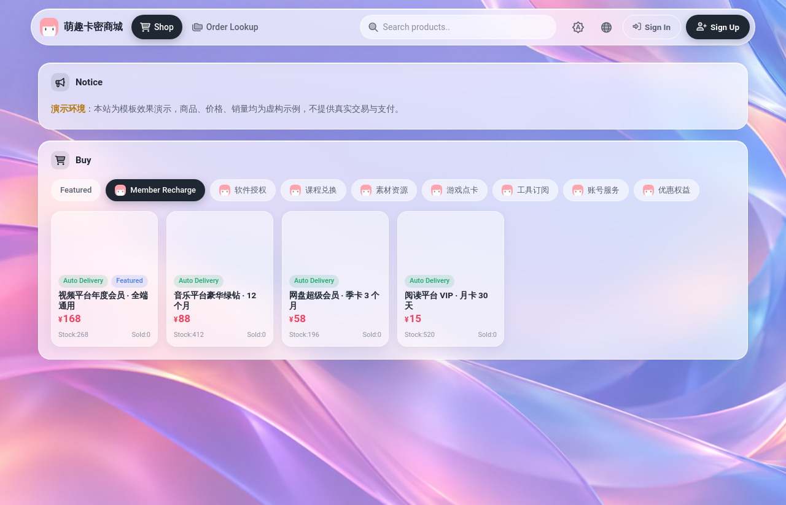The image size is (786, 505).
Task: Switch to the 账号服务 category
Action: (596, 190)
